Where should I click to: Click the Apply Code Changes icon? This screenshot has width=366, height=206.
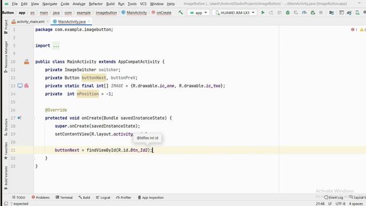(279, 13)
